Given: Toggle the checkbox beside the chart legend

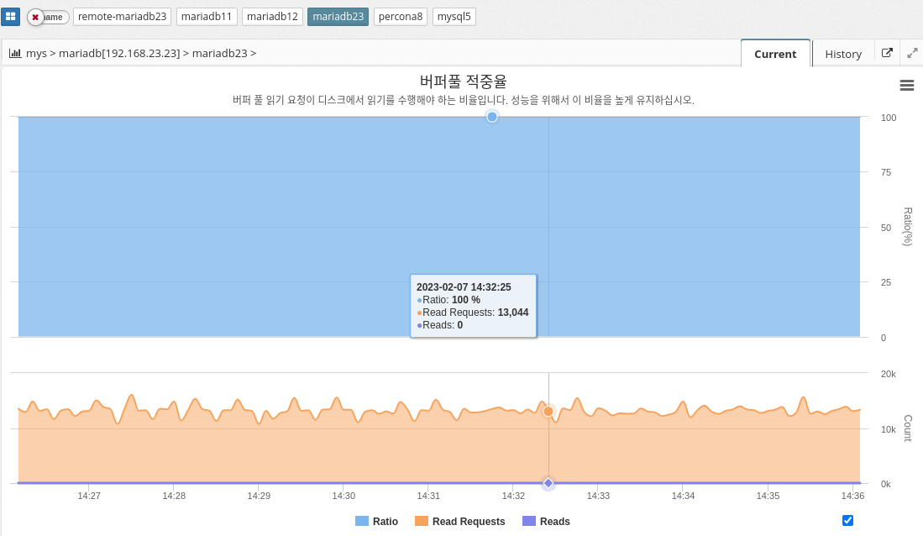Looking at the screenshot, I should coord(847,520).
